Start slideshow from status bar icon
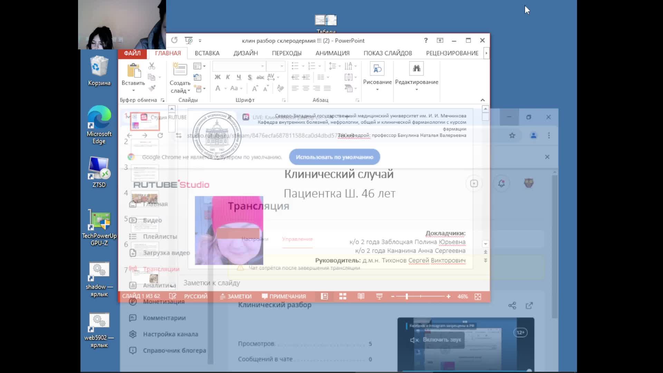The width and height of the screenshot is (663, 373). pyautogui.click(x=379, y=296)
